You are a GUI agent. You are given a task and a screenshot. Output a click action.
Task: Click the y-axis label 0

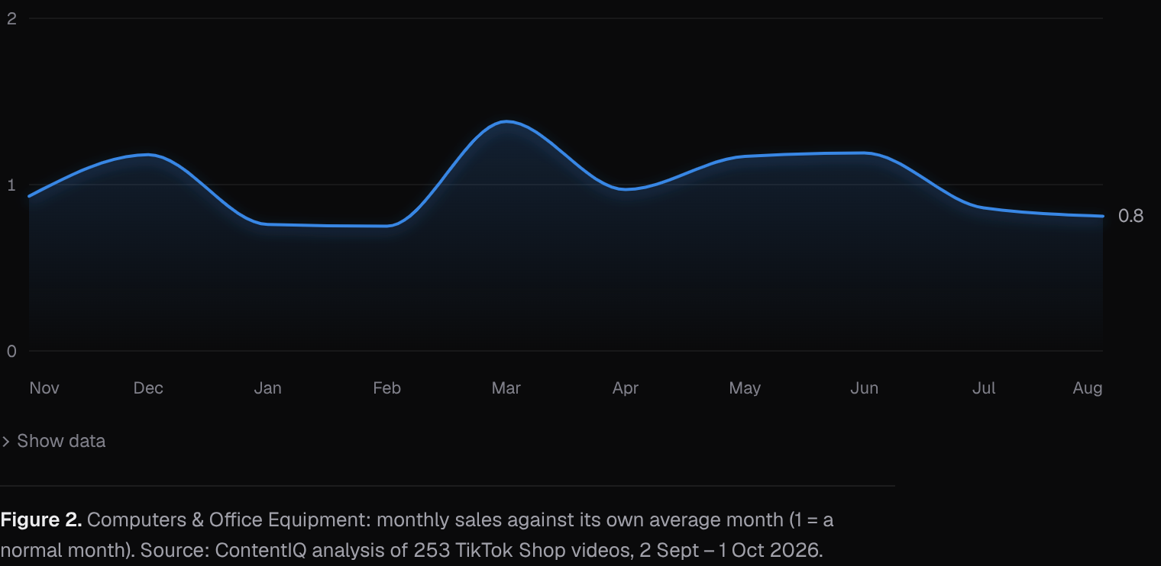coord(11,351)
